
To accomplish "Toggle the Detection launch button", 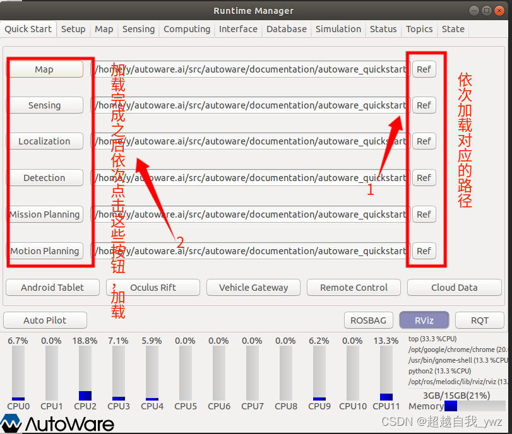I will pos(44,177).
